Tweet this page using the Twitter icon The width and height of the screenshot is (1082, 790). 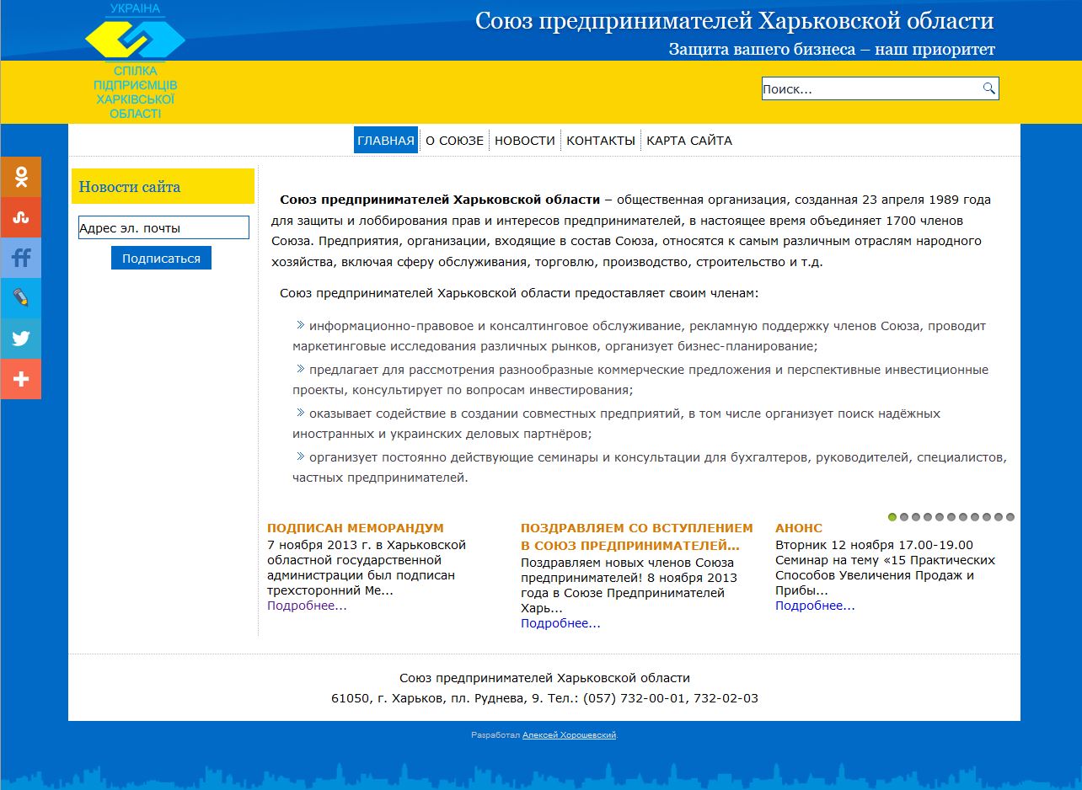pos(21,339)
